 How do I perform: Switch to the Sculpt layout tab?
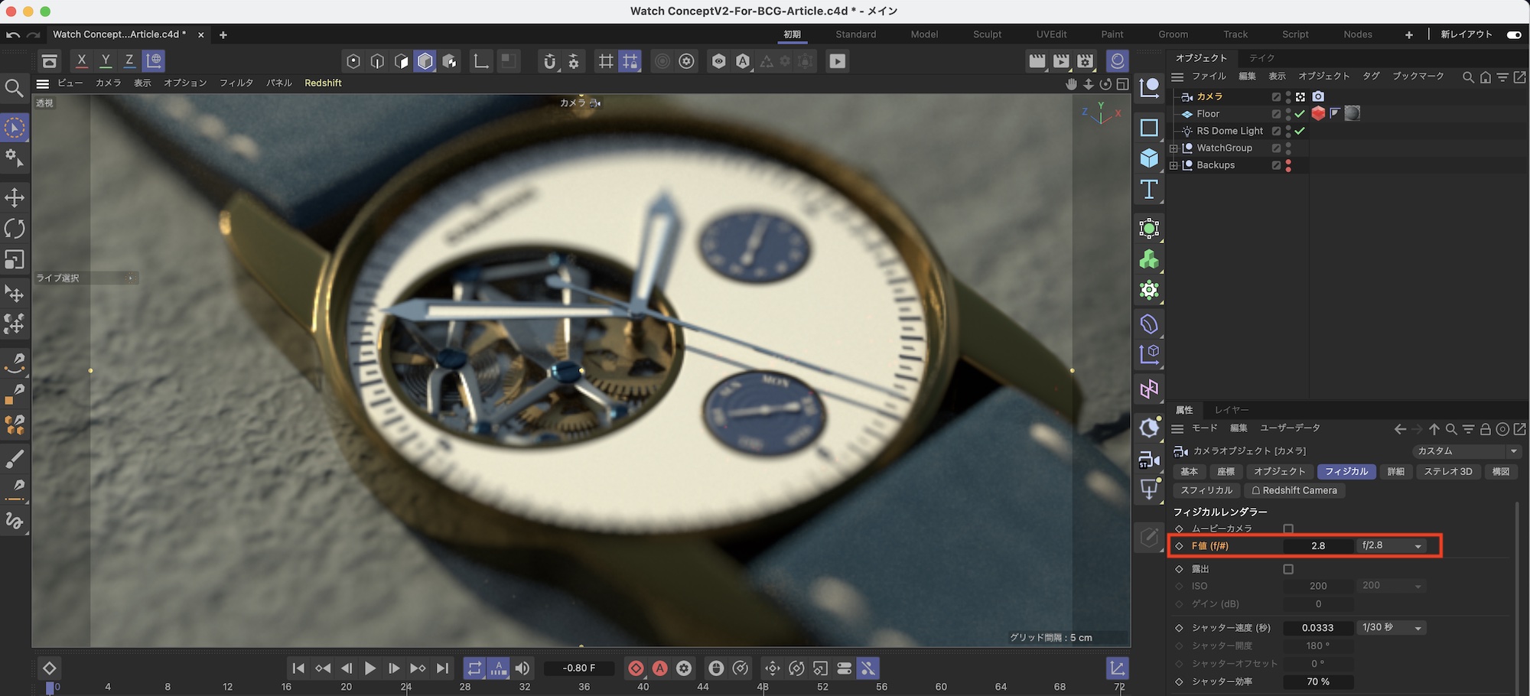coord(987,34)
